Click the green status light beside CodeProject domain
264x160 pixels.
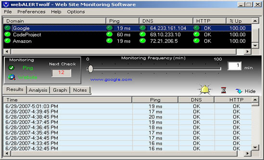8,35
